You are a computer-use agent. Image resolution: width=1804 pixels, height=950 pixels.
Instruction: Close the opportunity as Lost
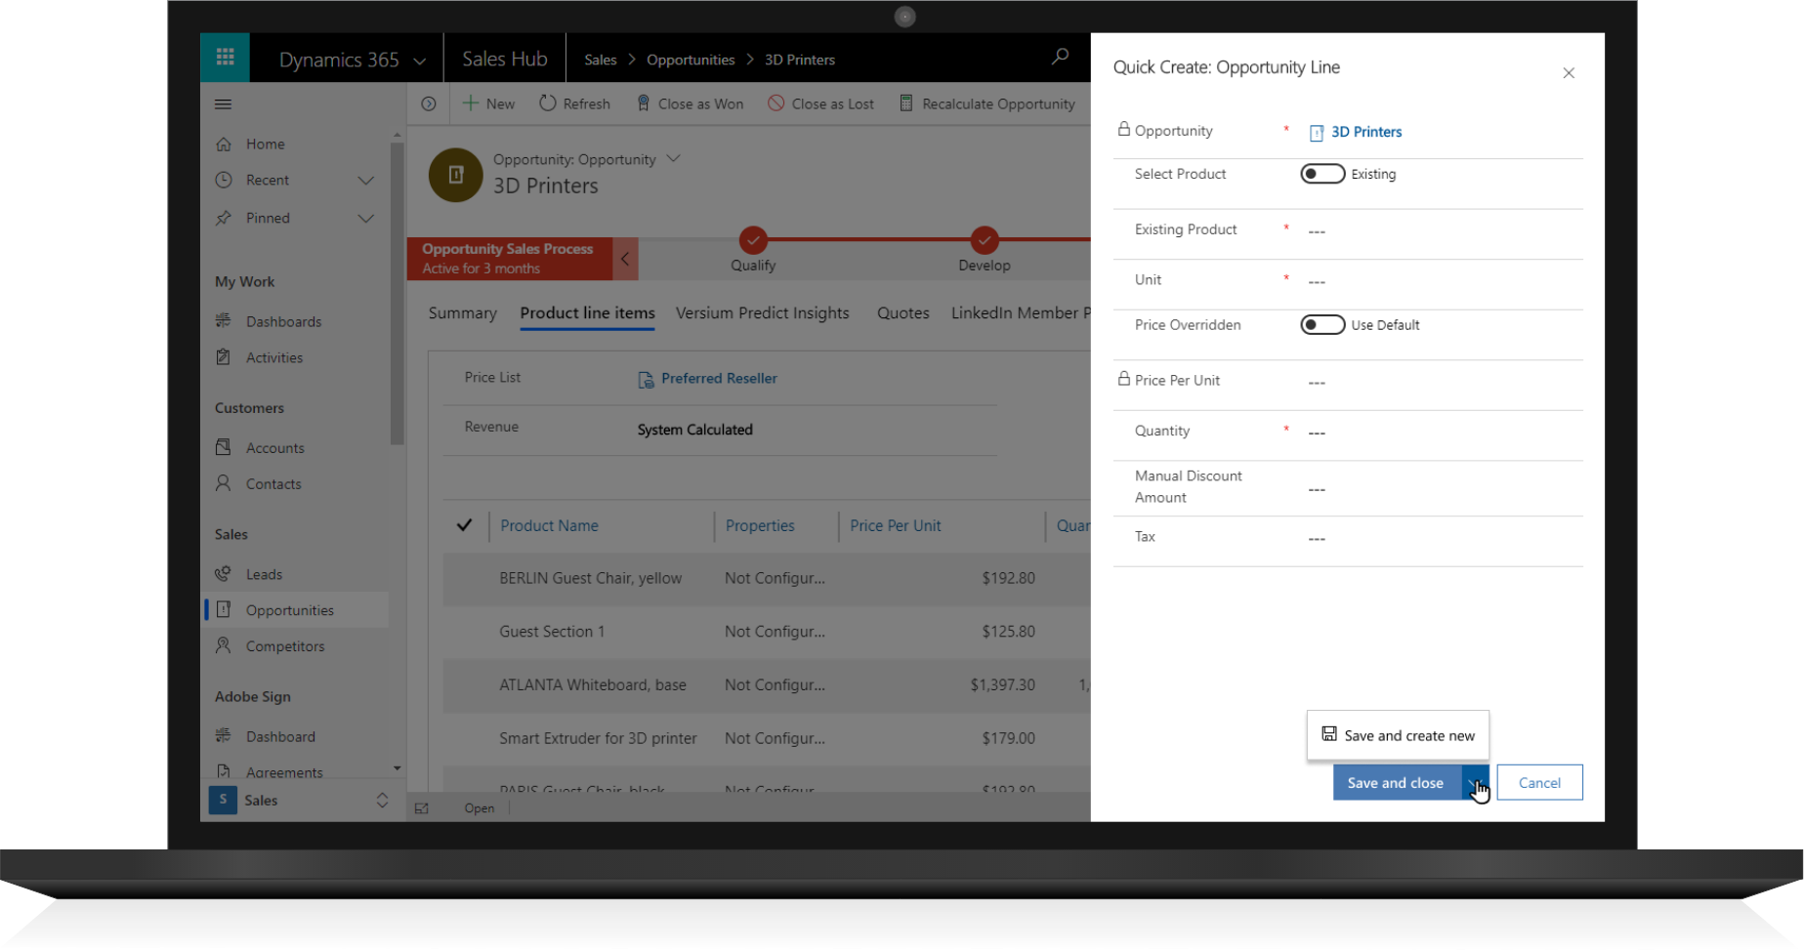(820, 103)
